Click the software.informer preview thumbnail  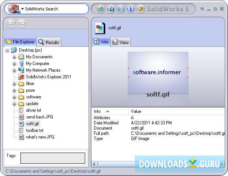click(x=158, y=73)
